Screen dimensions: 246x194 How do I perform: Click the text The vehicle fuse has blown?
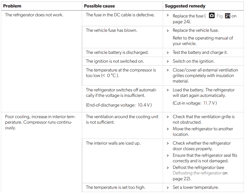(112, 30)
